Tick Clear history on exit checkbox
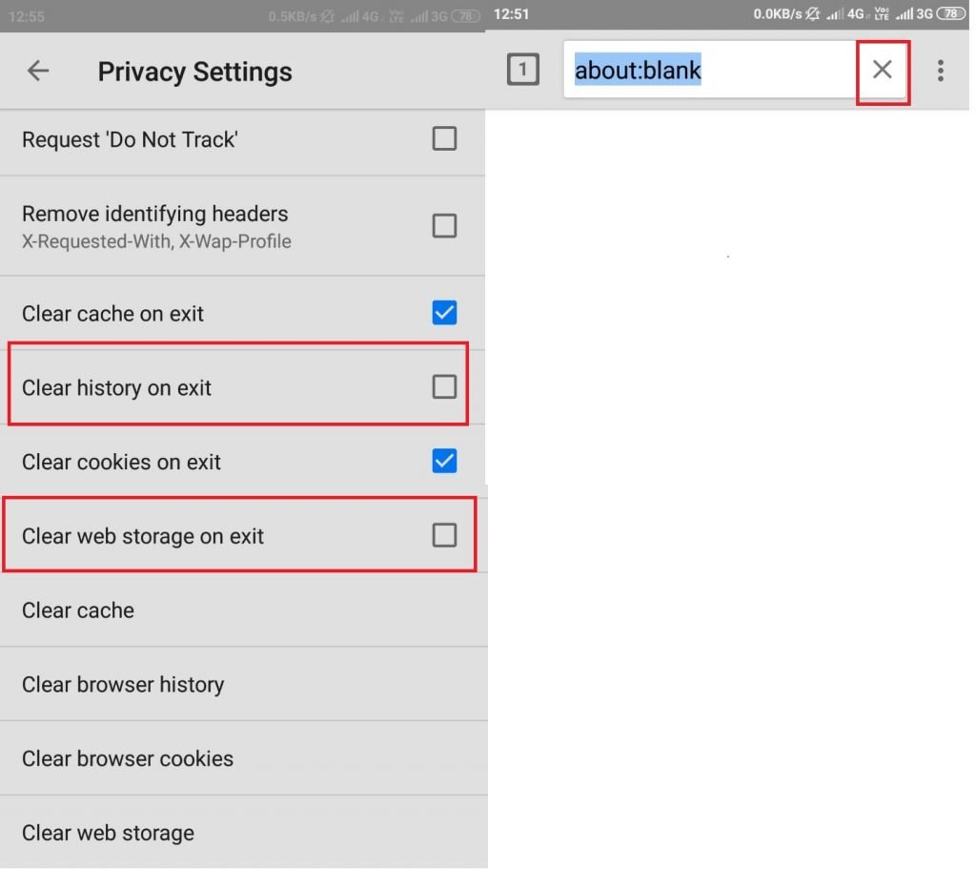Viewport: 976px width, 890px height. tap(444, 386)
